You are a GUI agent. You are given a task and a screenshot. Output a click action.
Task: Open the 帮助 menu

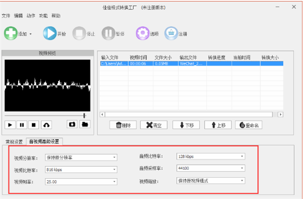[x=56, y=16]
